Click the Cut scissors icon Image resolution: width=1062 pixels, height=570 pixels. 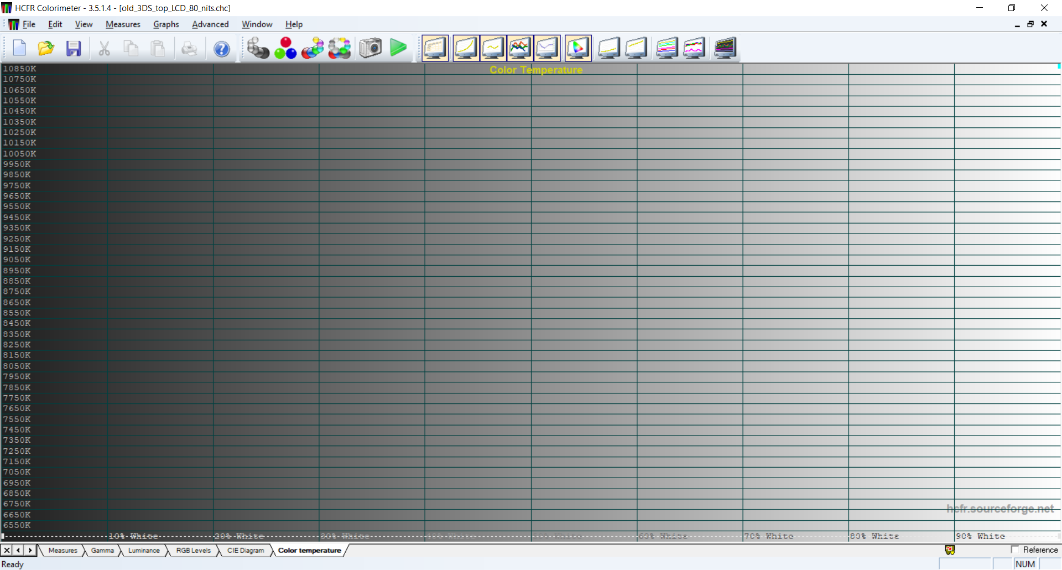[104, 48]
